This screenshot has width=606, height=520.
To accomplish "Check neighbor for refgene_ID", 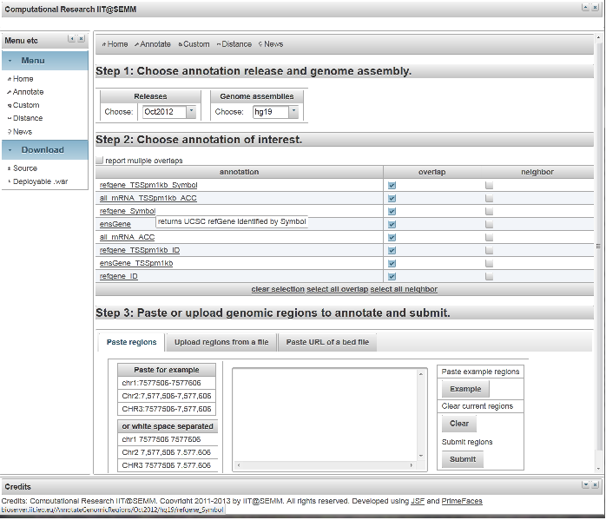I will [x=490, y=276].
